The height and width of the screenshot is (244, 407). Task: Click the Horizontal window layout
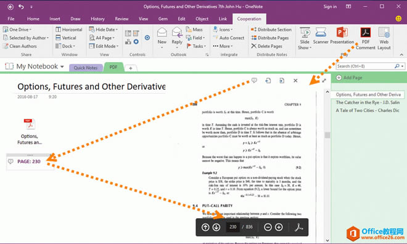(x=69, y=30)
